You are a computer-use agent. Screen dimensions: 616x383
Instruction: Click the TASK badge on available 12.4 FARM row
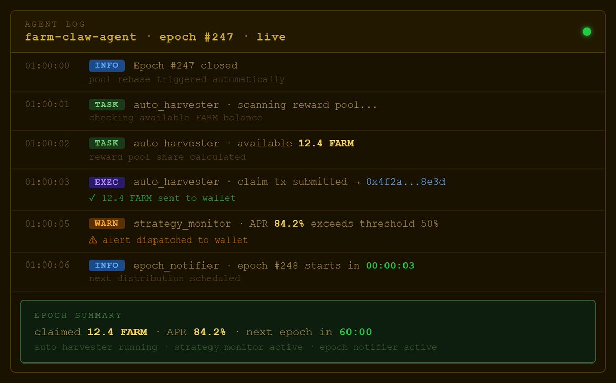pyautogui.click(x=107, y=144)
